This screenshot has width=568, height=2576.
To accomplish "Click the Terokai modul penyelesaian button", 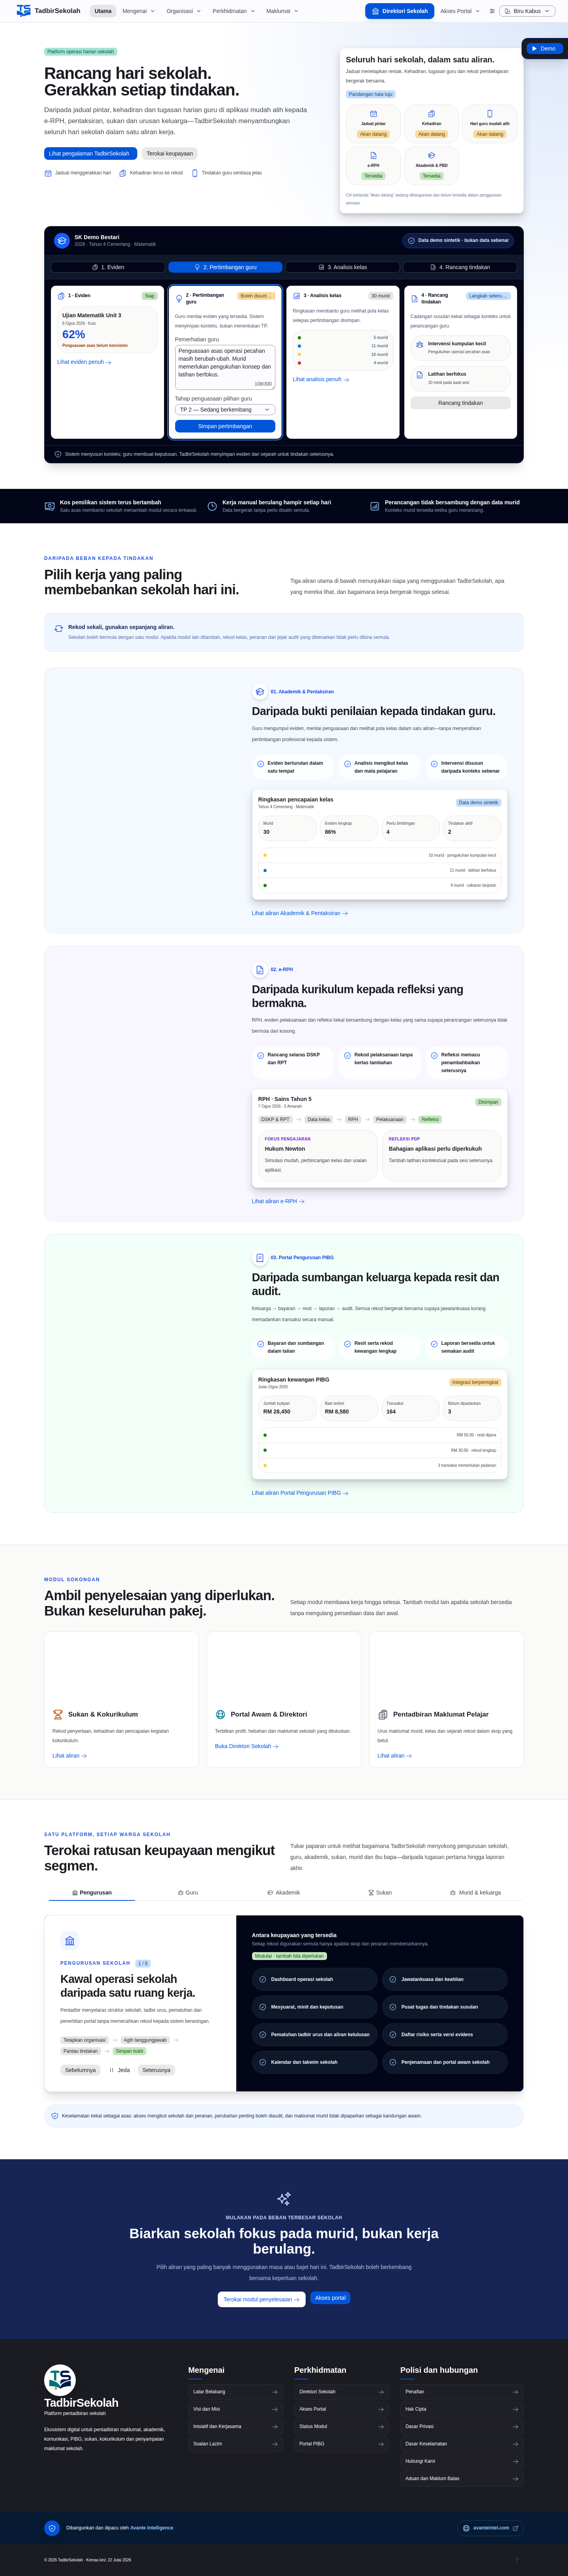I will (x=262, y=2299).
